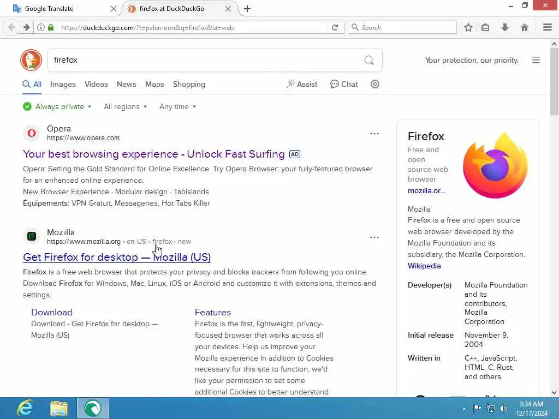
Task: Launch Internet Explorer from taskbar
Action: (25, 408)
